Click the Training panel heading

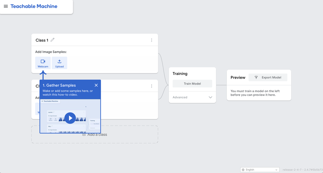pyautogui.click(x=180, y=74)
